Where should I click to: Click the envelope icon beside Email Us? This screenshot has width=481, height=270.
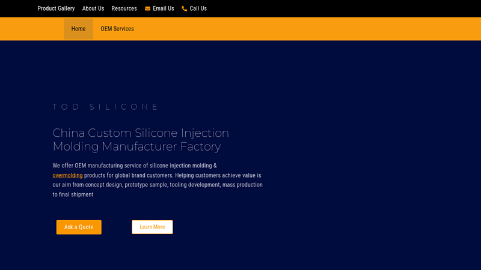click(x=147, y=8)
